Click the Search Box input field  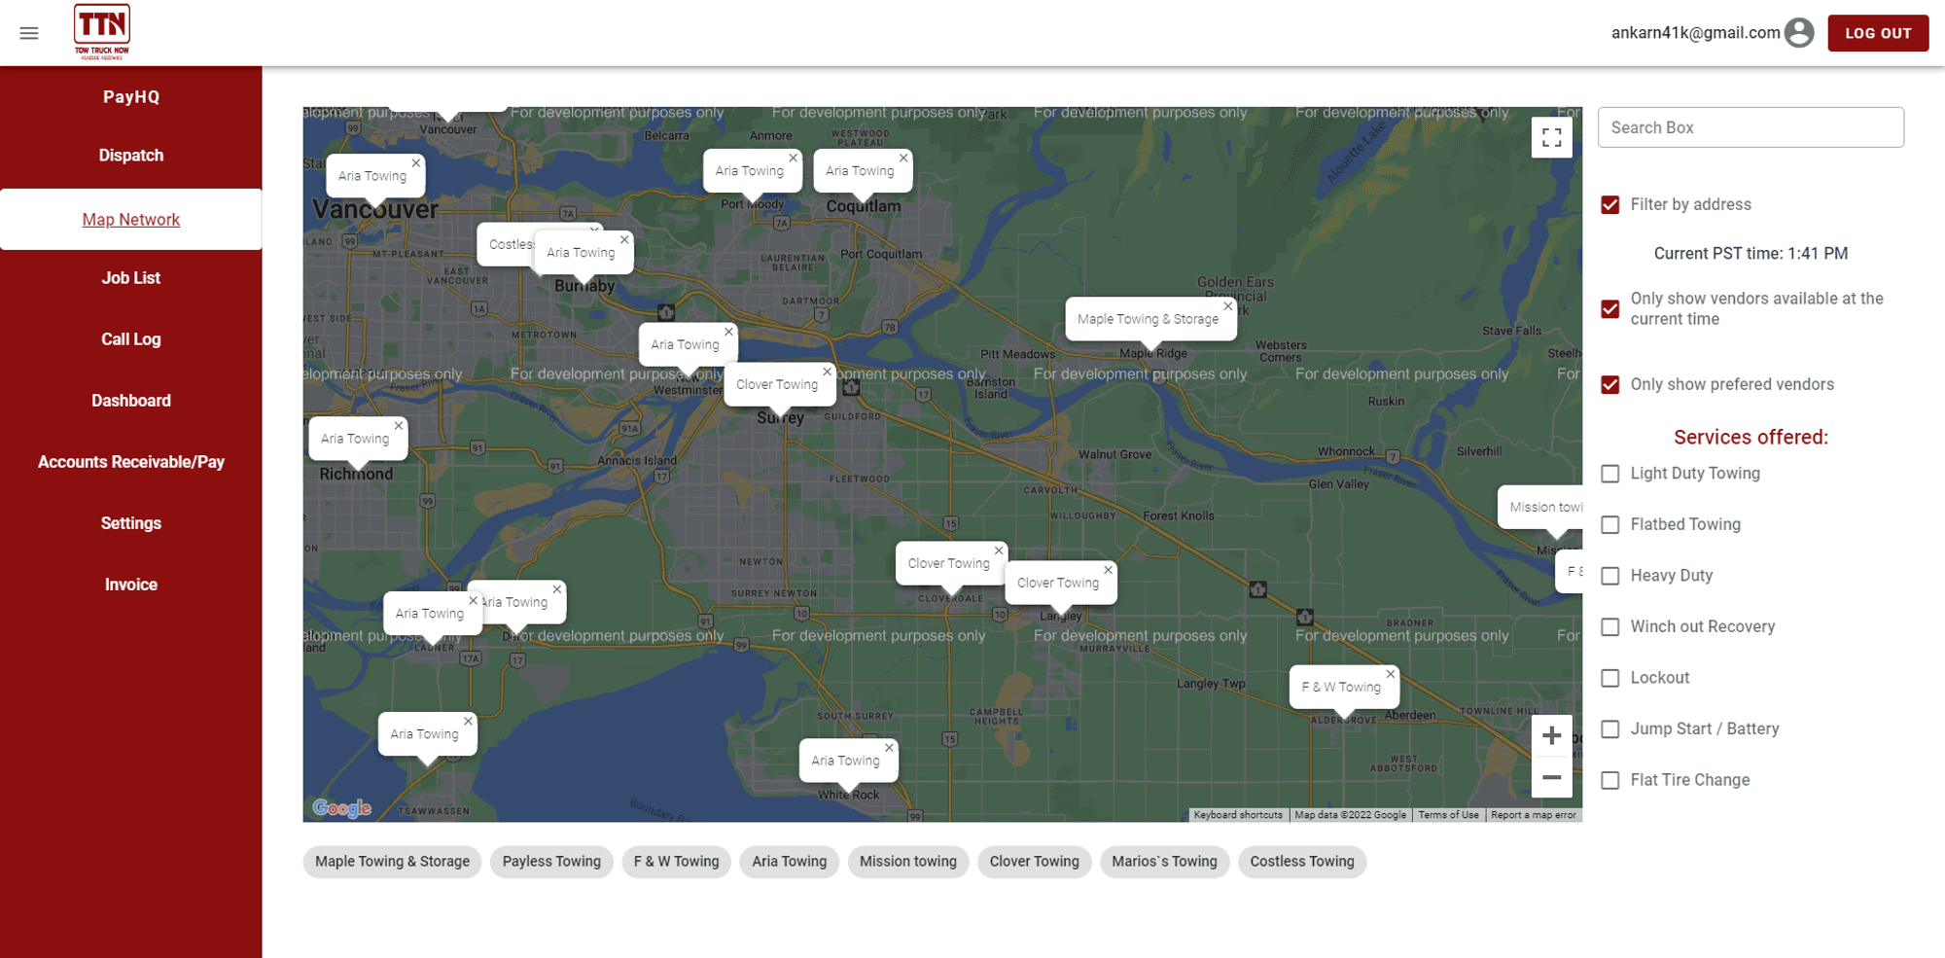[1750, 127]
